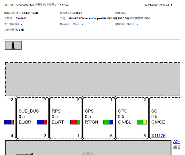Click the green/yellow GN/GE wire color swatch
Image resolution: width=185 pixels, height=155 pixels.
(x=142, y=122)
